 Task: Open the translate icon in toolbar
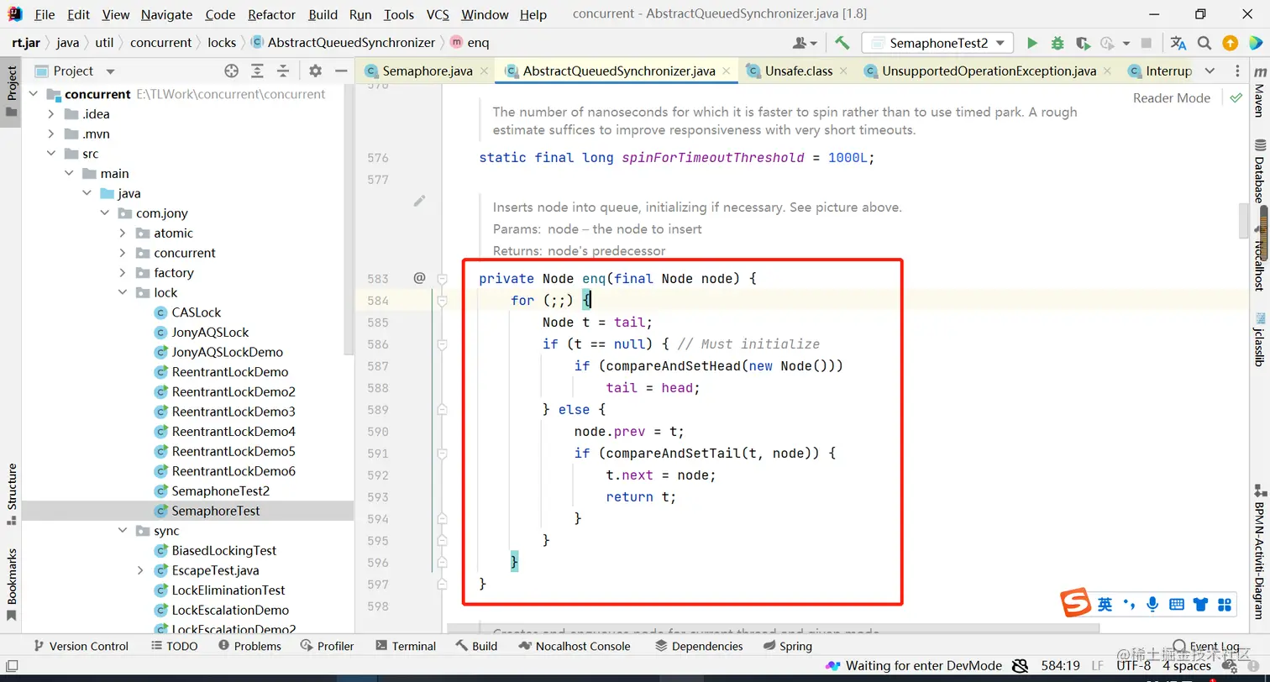pyautogui.click(x=1178, y=43)
